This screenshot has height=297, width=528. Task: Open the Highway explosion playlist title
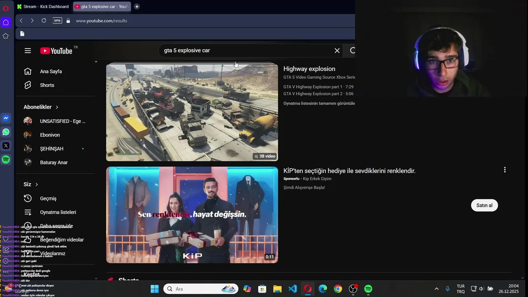point(309,69)
